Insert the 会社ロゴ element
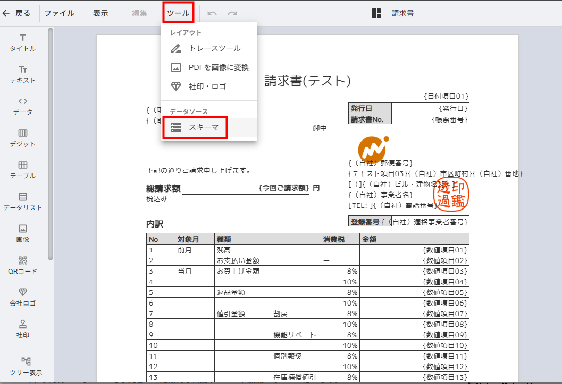Screen dimensions: 562x384 point(23,297)
